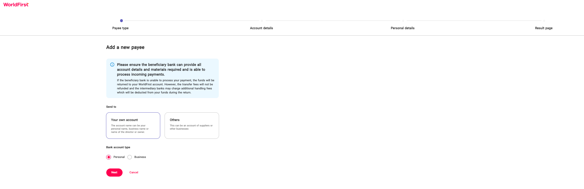
Task: Choose the 'Your own account' card
Action: click(x=133, y=126)
